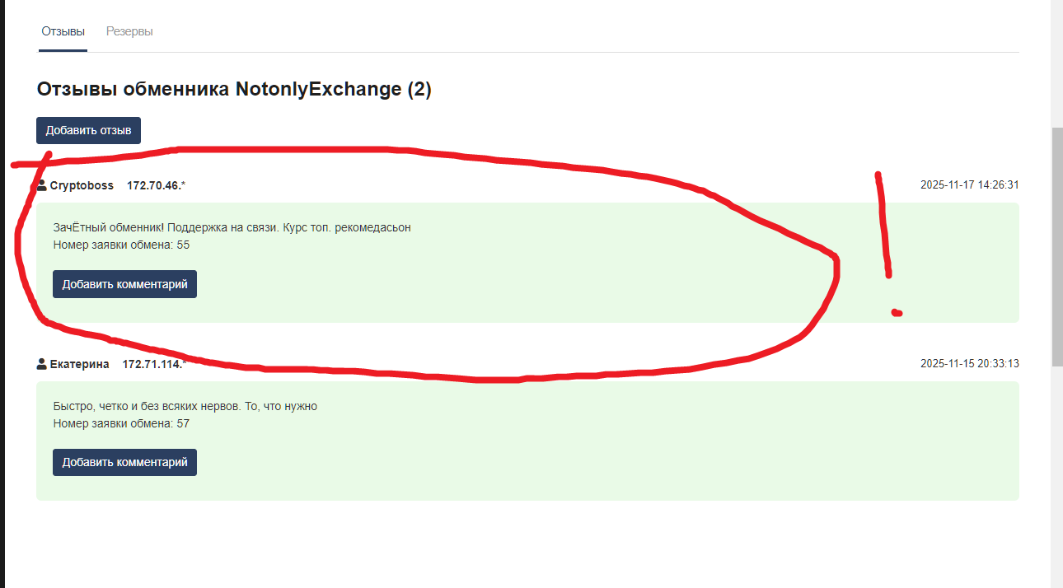This screenshot has height=588, width=1063.
Task: Click Добавить комментарий under Cryptoboss review
Action: click(x=124, y=283)
